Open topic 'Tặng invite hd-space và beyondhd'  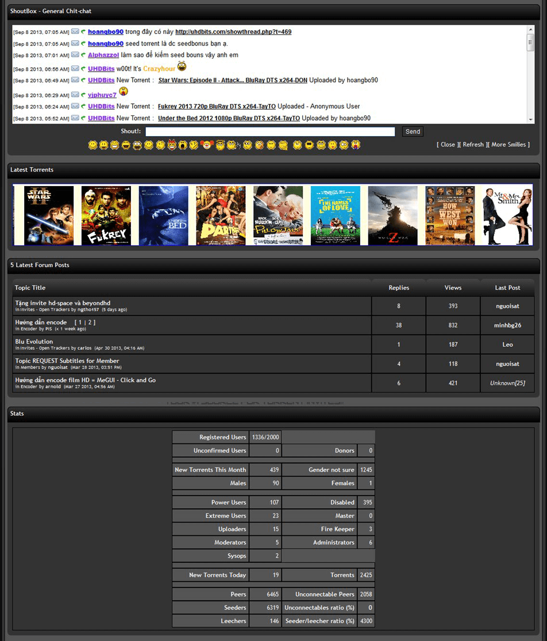pos(63,303)
